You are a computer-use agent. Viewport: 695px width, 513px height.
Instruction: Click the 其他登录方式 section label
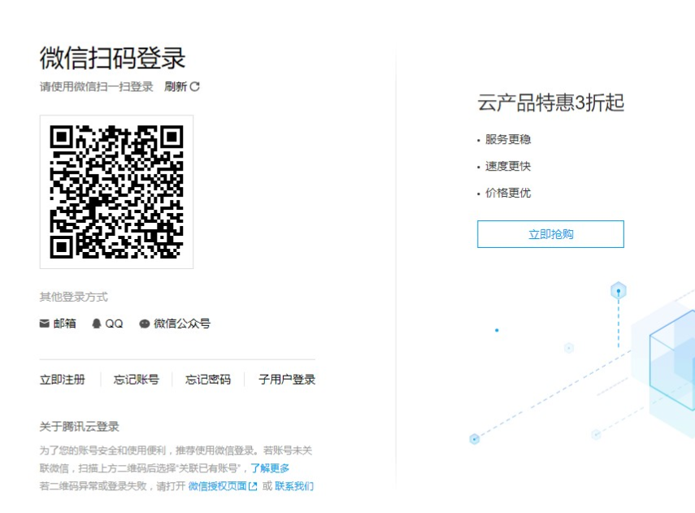(x=74, y=297)
